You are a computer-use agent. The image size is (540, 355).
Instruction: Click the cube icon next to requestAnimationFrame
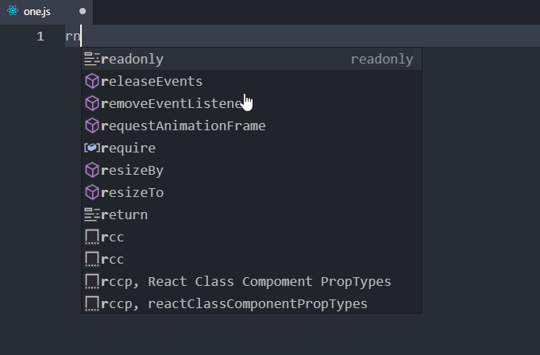[x=92, y=125]
